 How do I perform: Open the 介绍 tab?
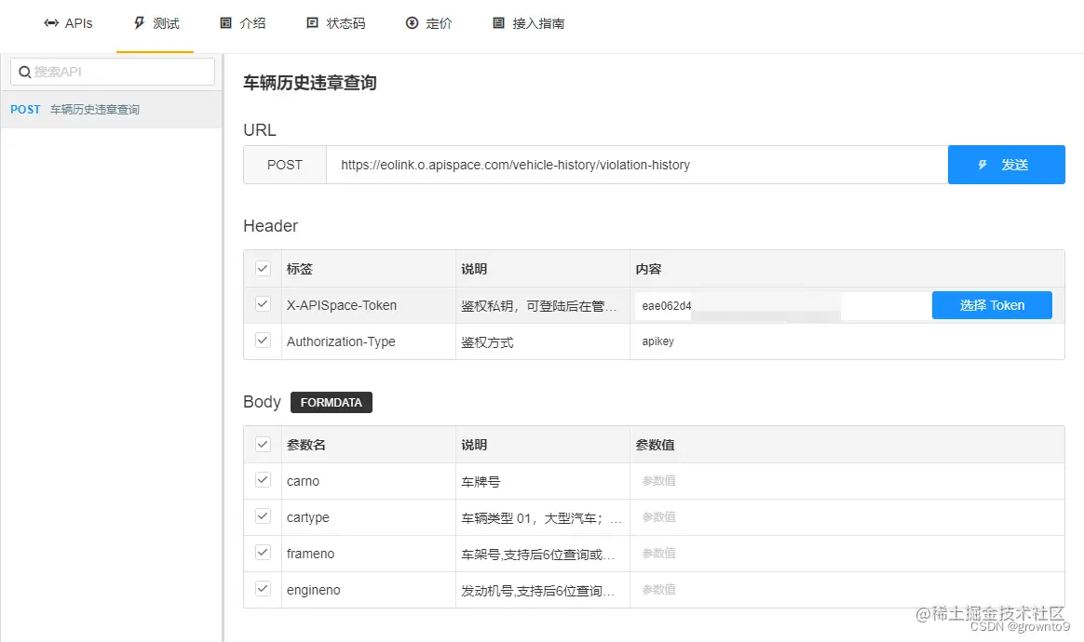click(x=243, y=23)
